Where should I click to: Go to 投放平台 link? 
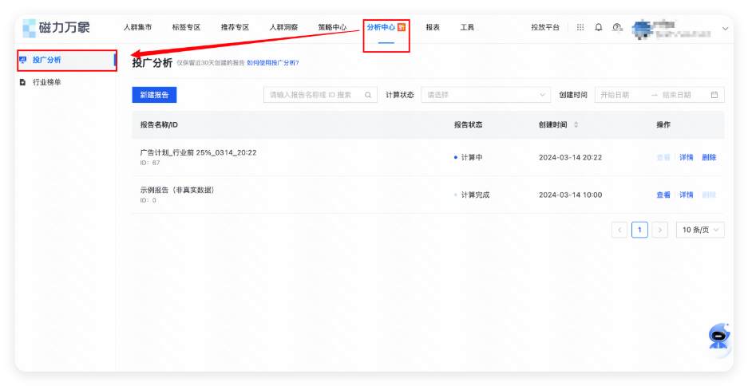pos(545,28)
